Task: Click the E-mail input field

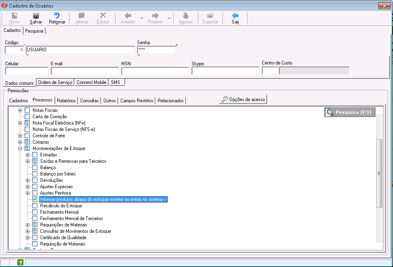Action: [x=85, y=71]
